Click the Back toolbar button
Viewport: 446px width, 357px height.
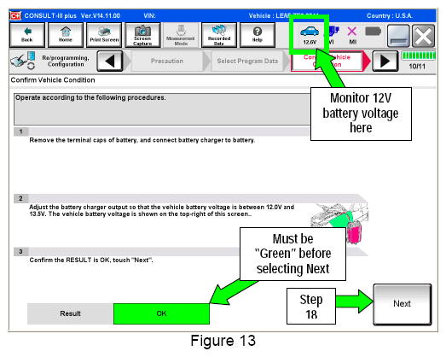point(27,35)
